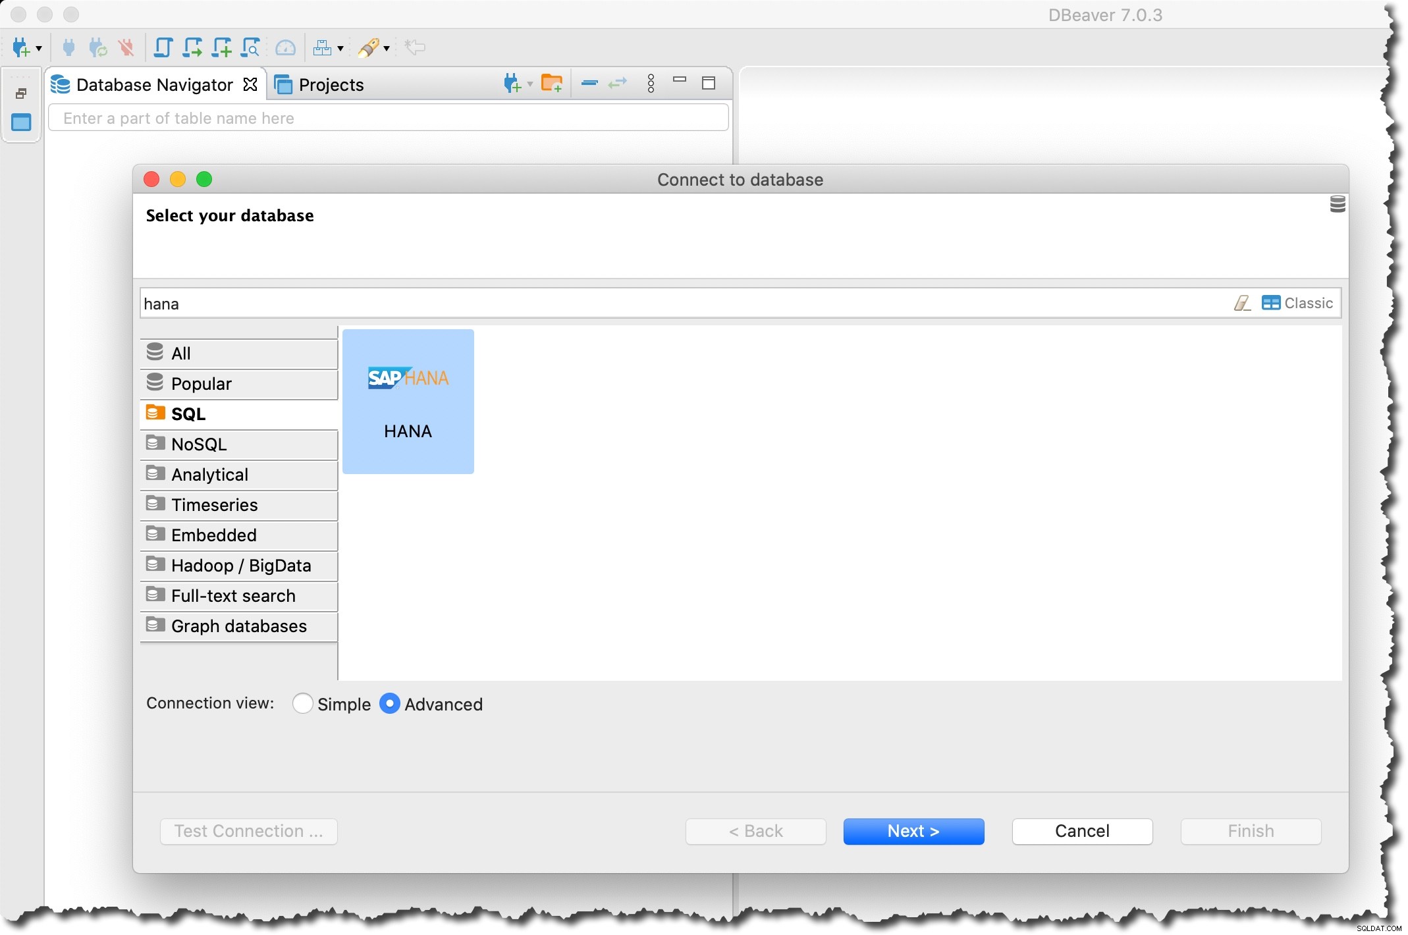
Task: Click the database stack icon in dialog corner
Action: [1338, 204]
